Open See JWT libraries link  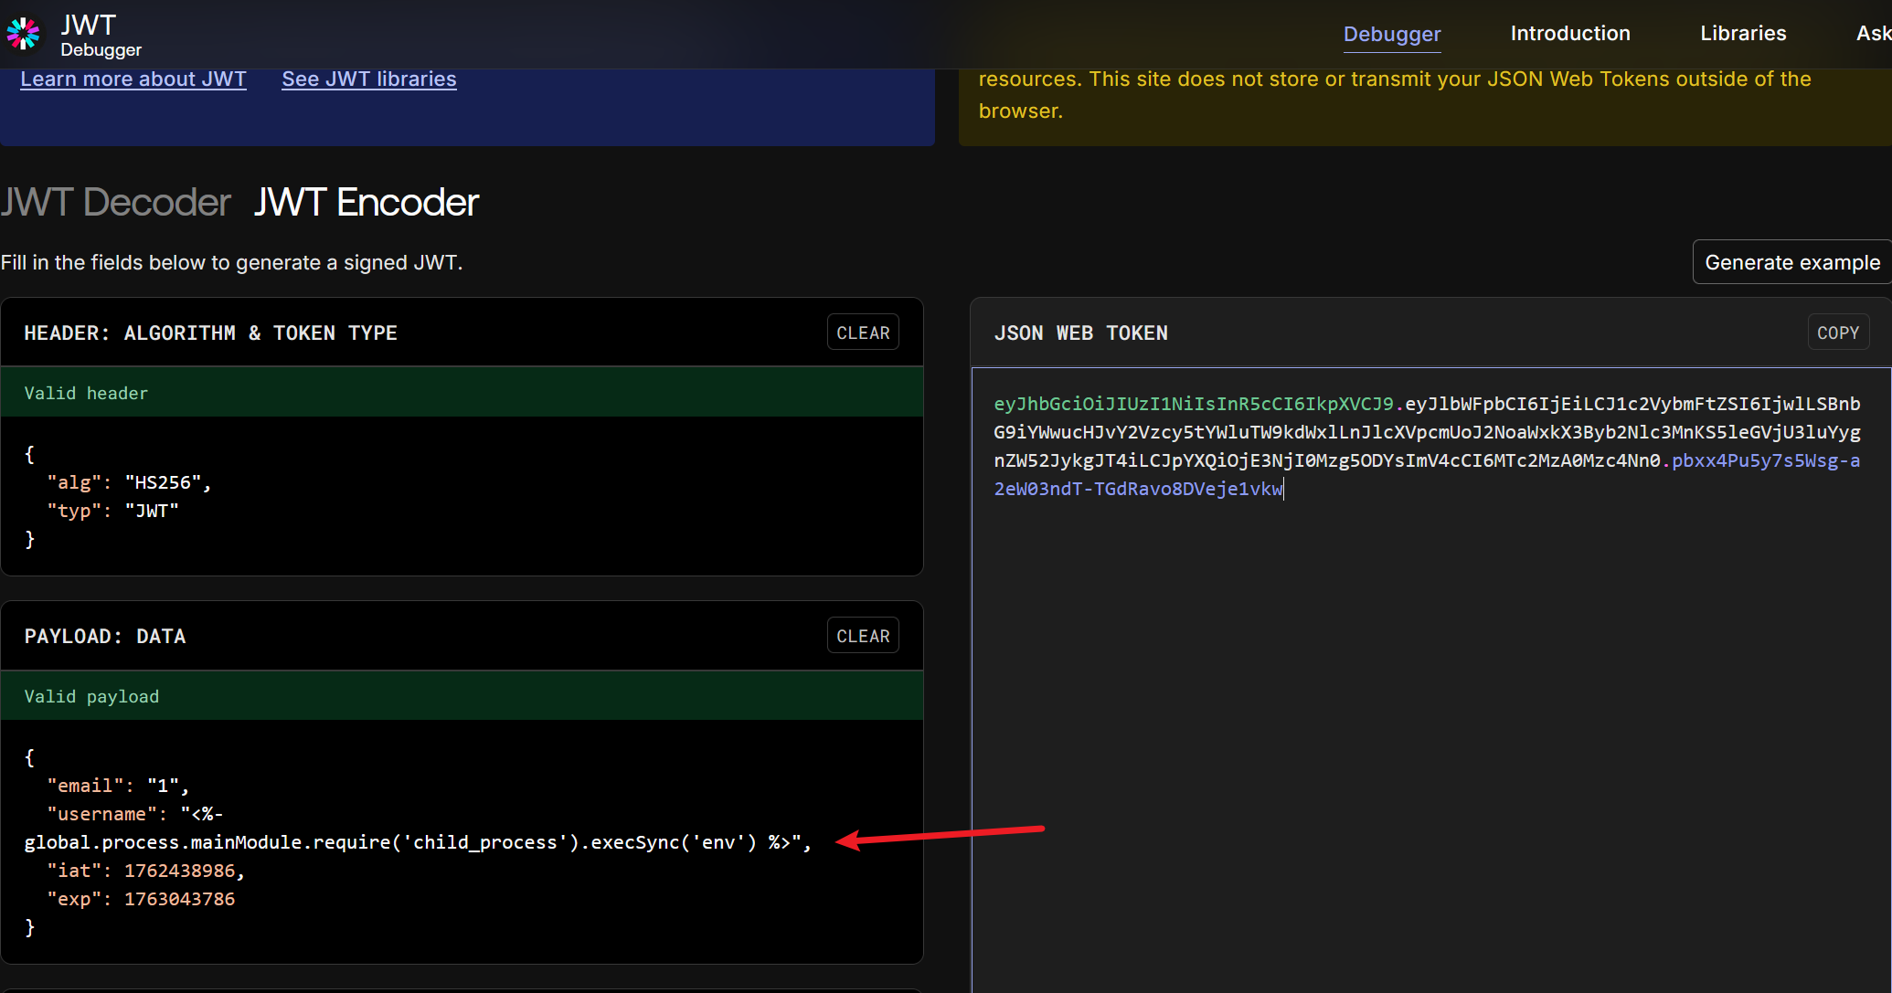click(368, 79)
